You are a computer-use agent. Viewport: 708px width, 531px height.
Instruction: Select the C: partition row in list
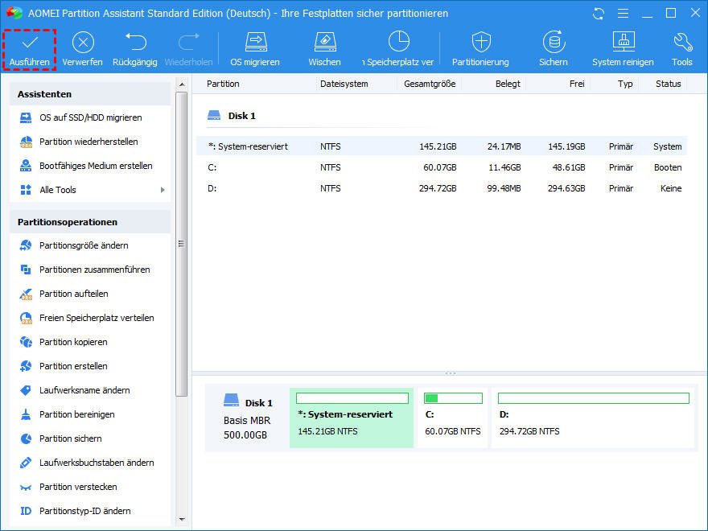(x=442, y=167)
